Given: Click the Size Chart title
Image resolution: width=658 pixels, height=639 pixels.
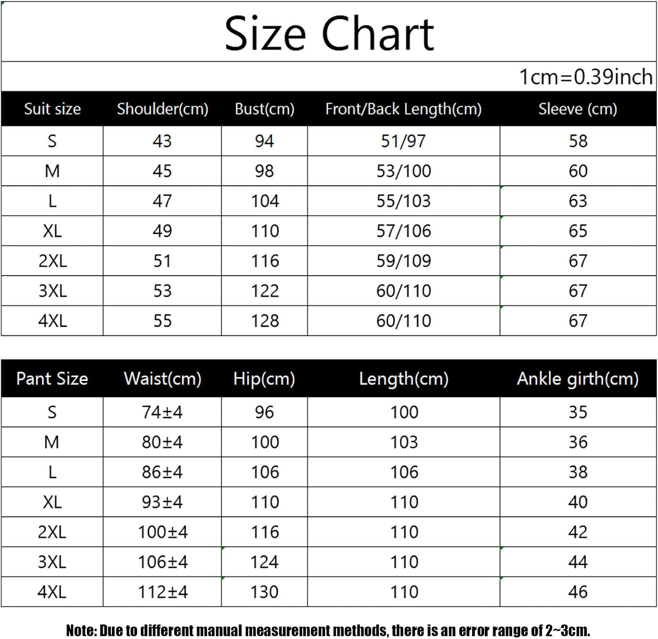Looking at the screenshot, I should pos(329,33).
